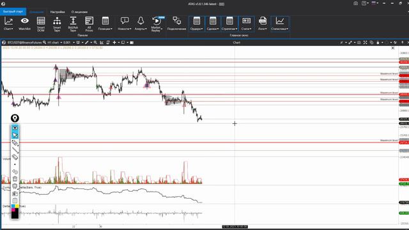The image size is (409, 230).
Task: Pick the cyan color in the floating toolbar
Action: click(x=13, y=206)
